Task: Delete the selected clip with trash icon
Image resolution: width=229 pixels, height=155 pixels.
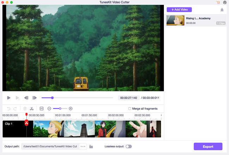Action: coord(25,109)
